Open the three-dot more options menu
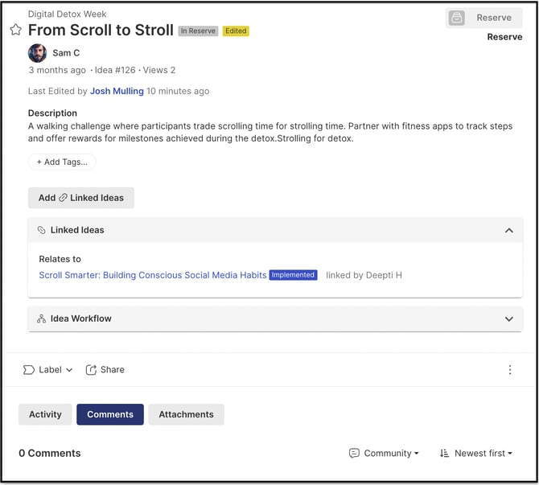Viewport: 539px width, 485px height. coord(510,370)
